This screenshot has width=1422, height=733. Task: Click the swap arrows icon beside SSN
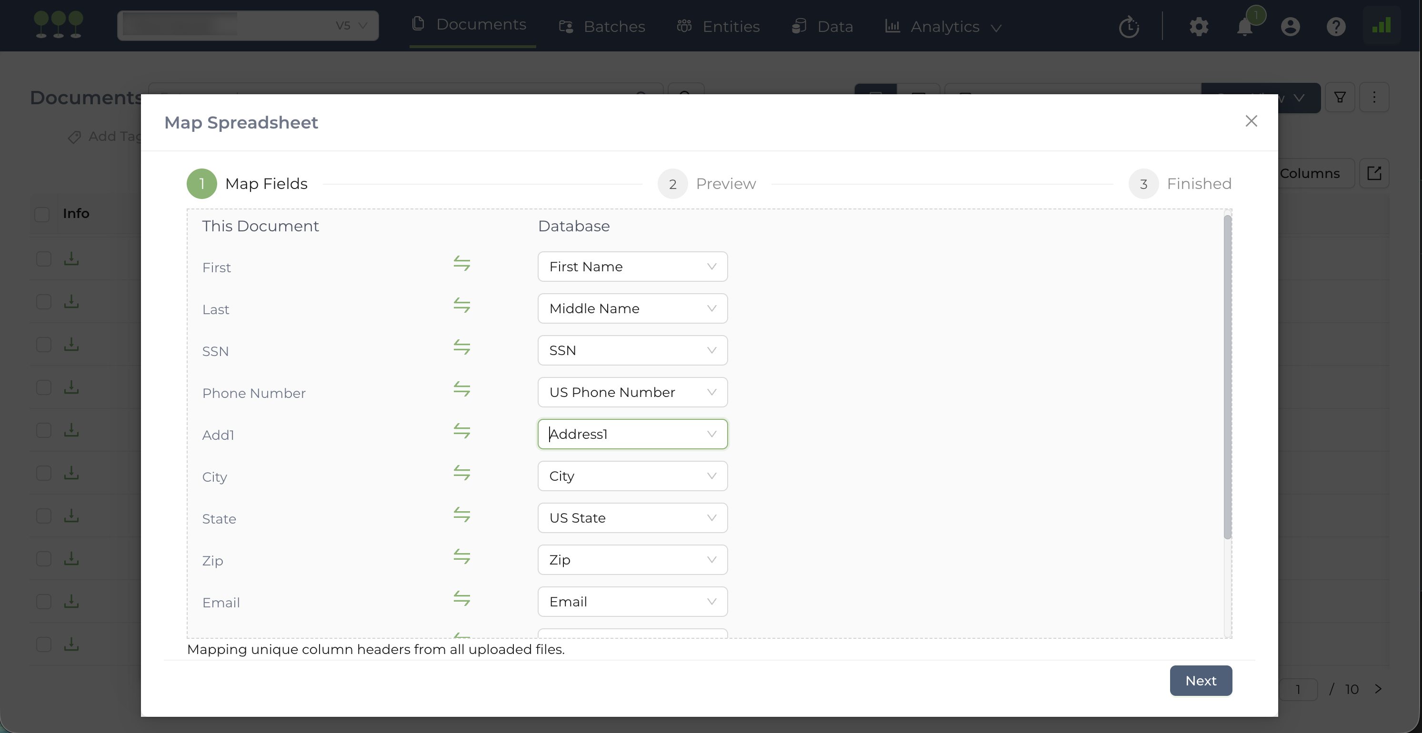pos(461,347)
